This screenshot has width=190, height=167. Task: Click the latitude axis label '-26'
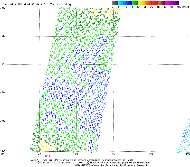click(x=2, y=92)
